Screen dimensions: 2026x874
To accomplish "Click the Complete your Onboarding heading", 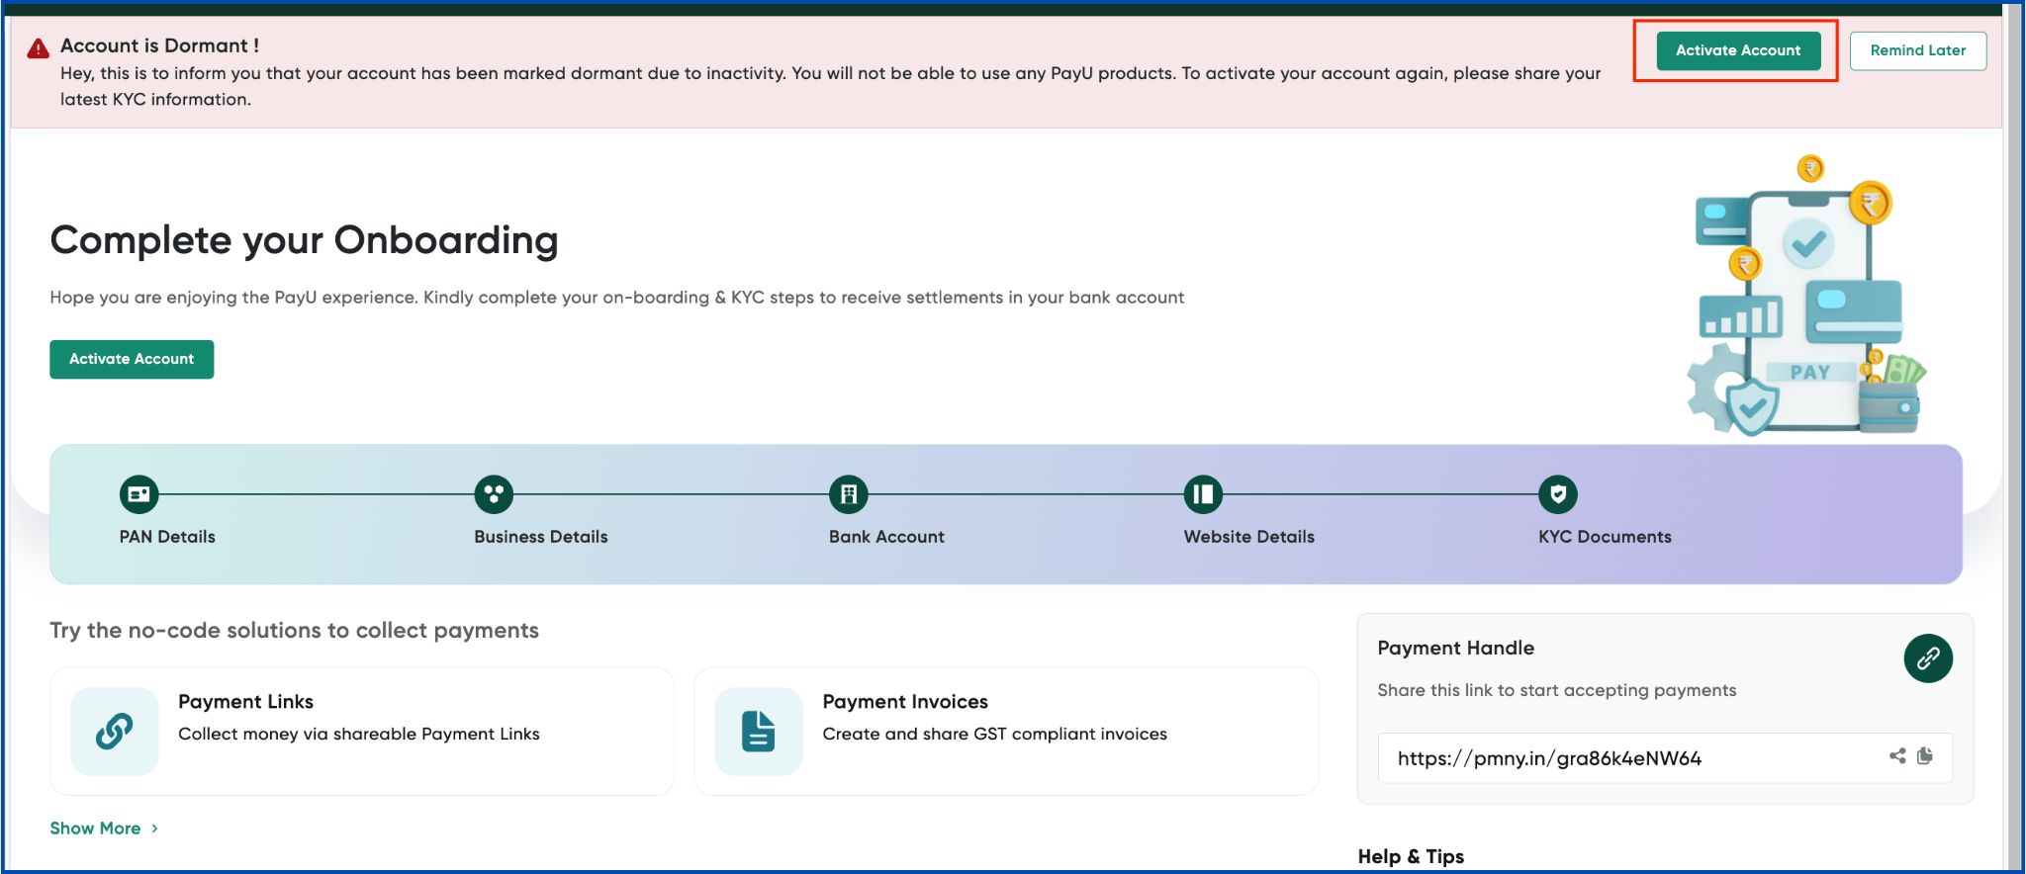I will tap(305, 240).
